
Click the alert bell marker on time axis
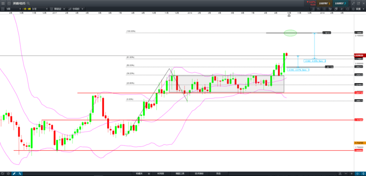289,16
